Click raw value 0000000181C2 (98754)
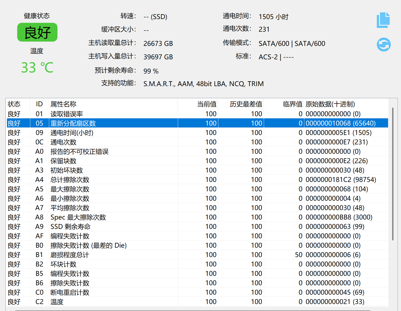The width and height of the screenshot is (401, 311). [341, 180]
